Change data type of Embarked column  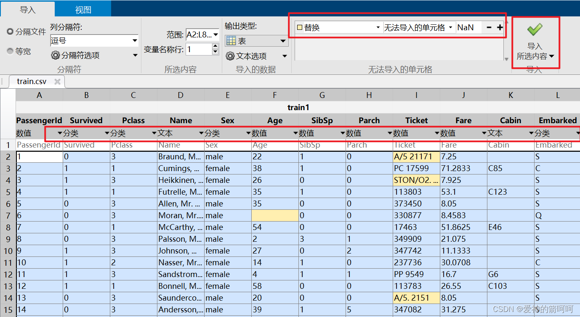pyautogui.click(x=577, y=133)
